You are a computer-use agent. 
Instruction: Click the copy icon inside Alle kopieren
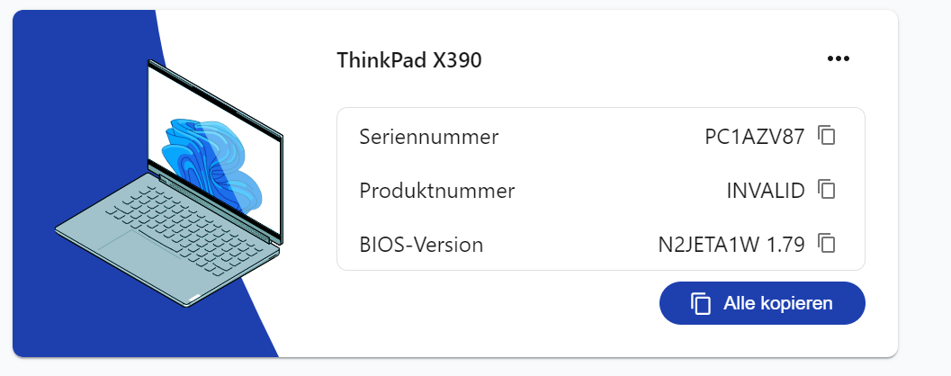click(x=701, y=303)
